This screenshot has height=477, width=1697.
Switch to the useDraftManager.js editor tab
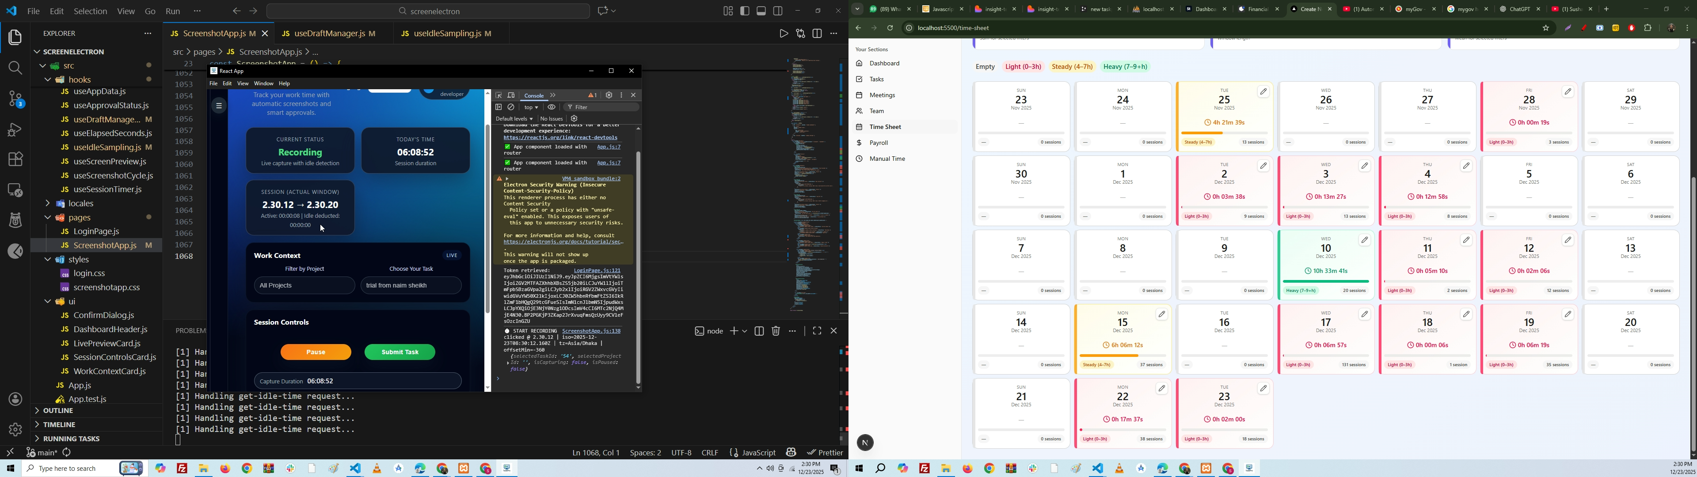point(329,33)
